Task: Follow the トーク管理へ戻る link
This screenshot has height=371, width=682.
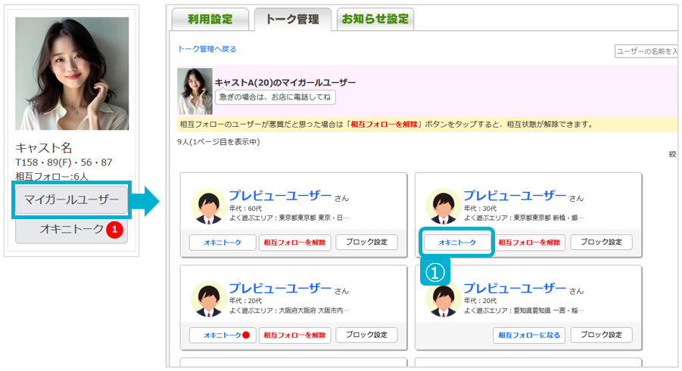Action: click(x=207, y=49)
